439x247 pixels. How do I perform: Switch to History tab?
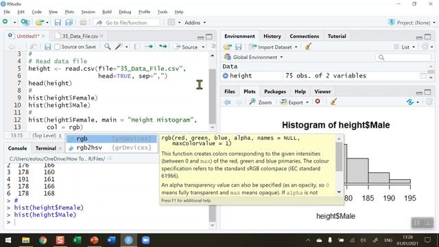(x=272, y=36)
